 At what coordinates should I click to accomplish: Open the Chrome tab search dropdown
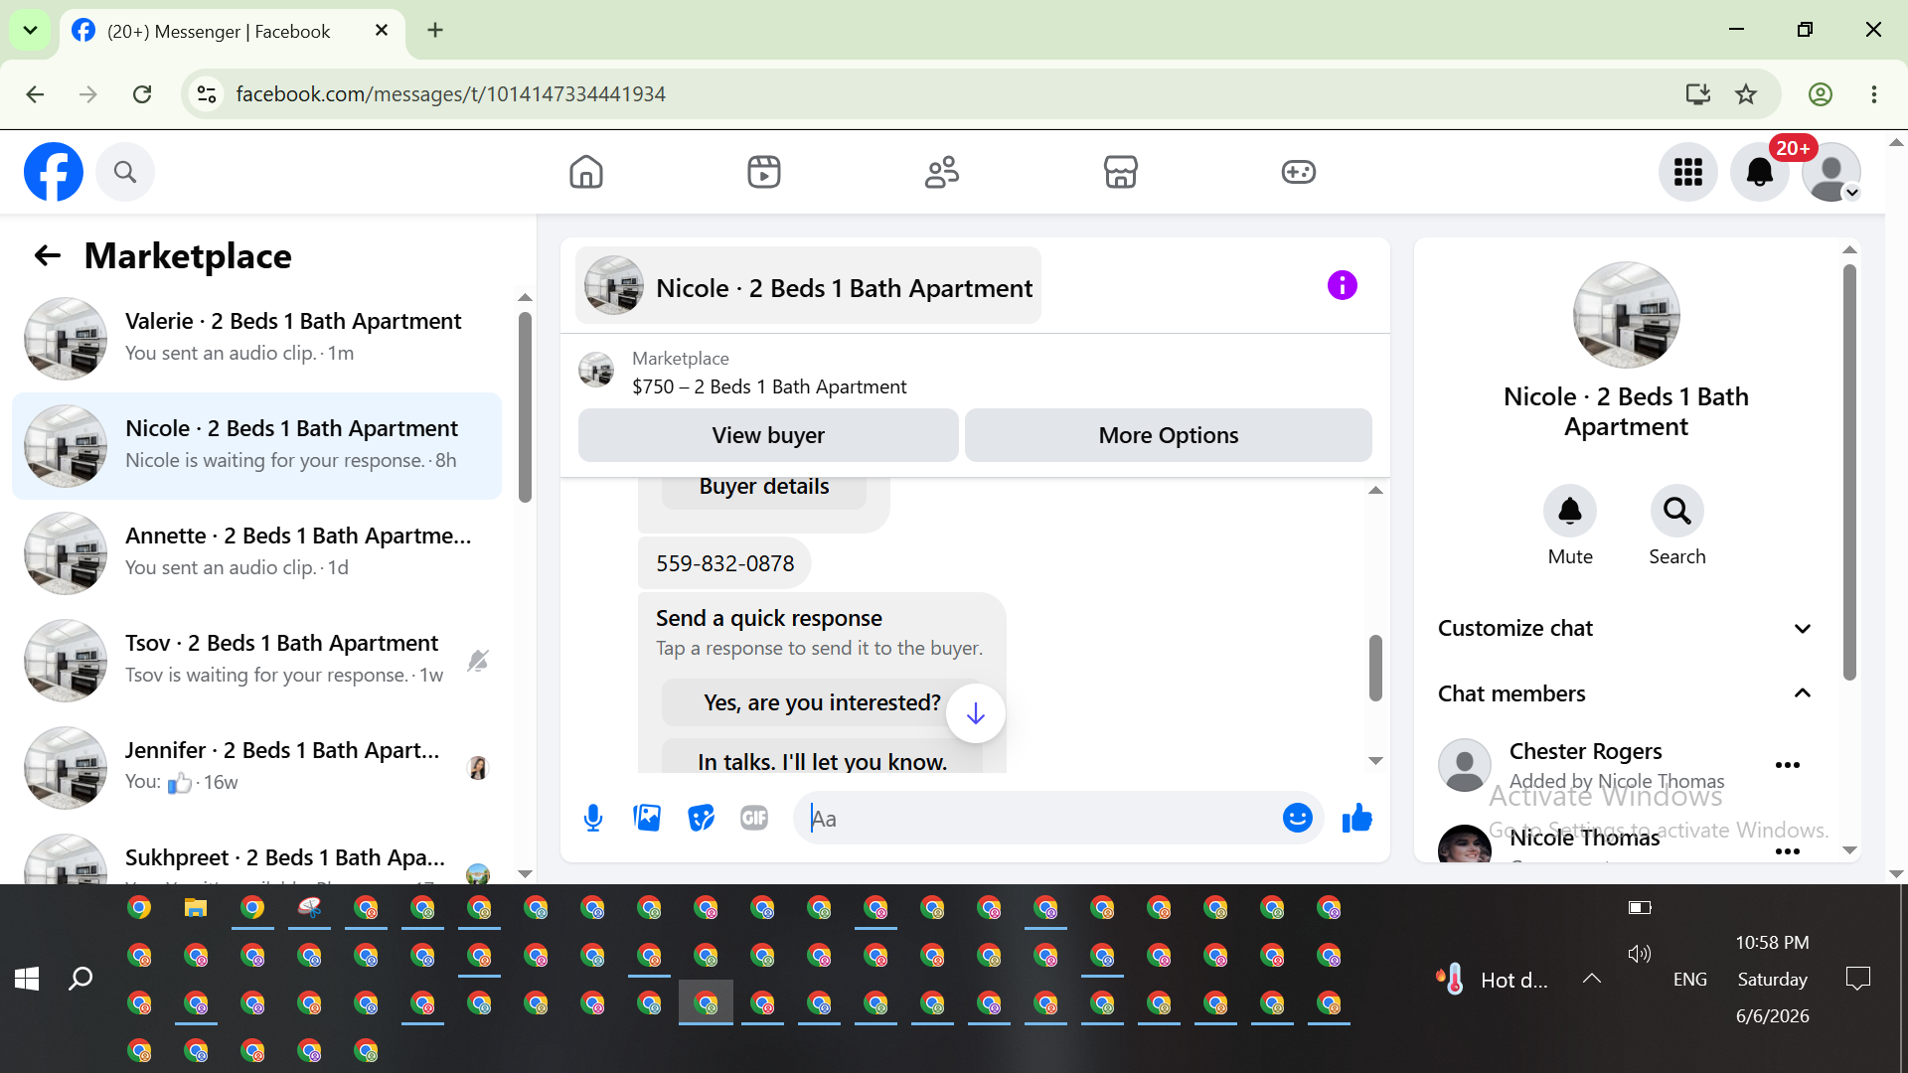30,31
